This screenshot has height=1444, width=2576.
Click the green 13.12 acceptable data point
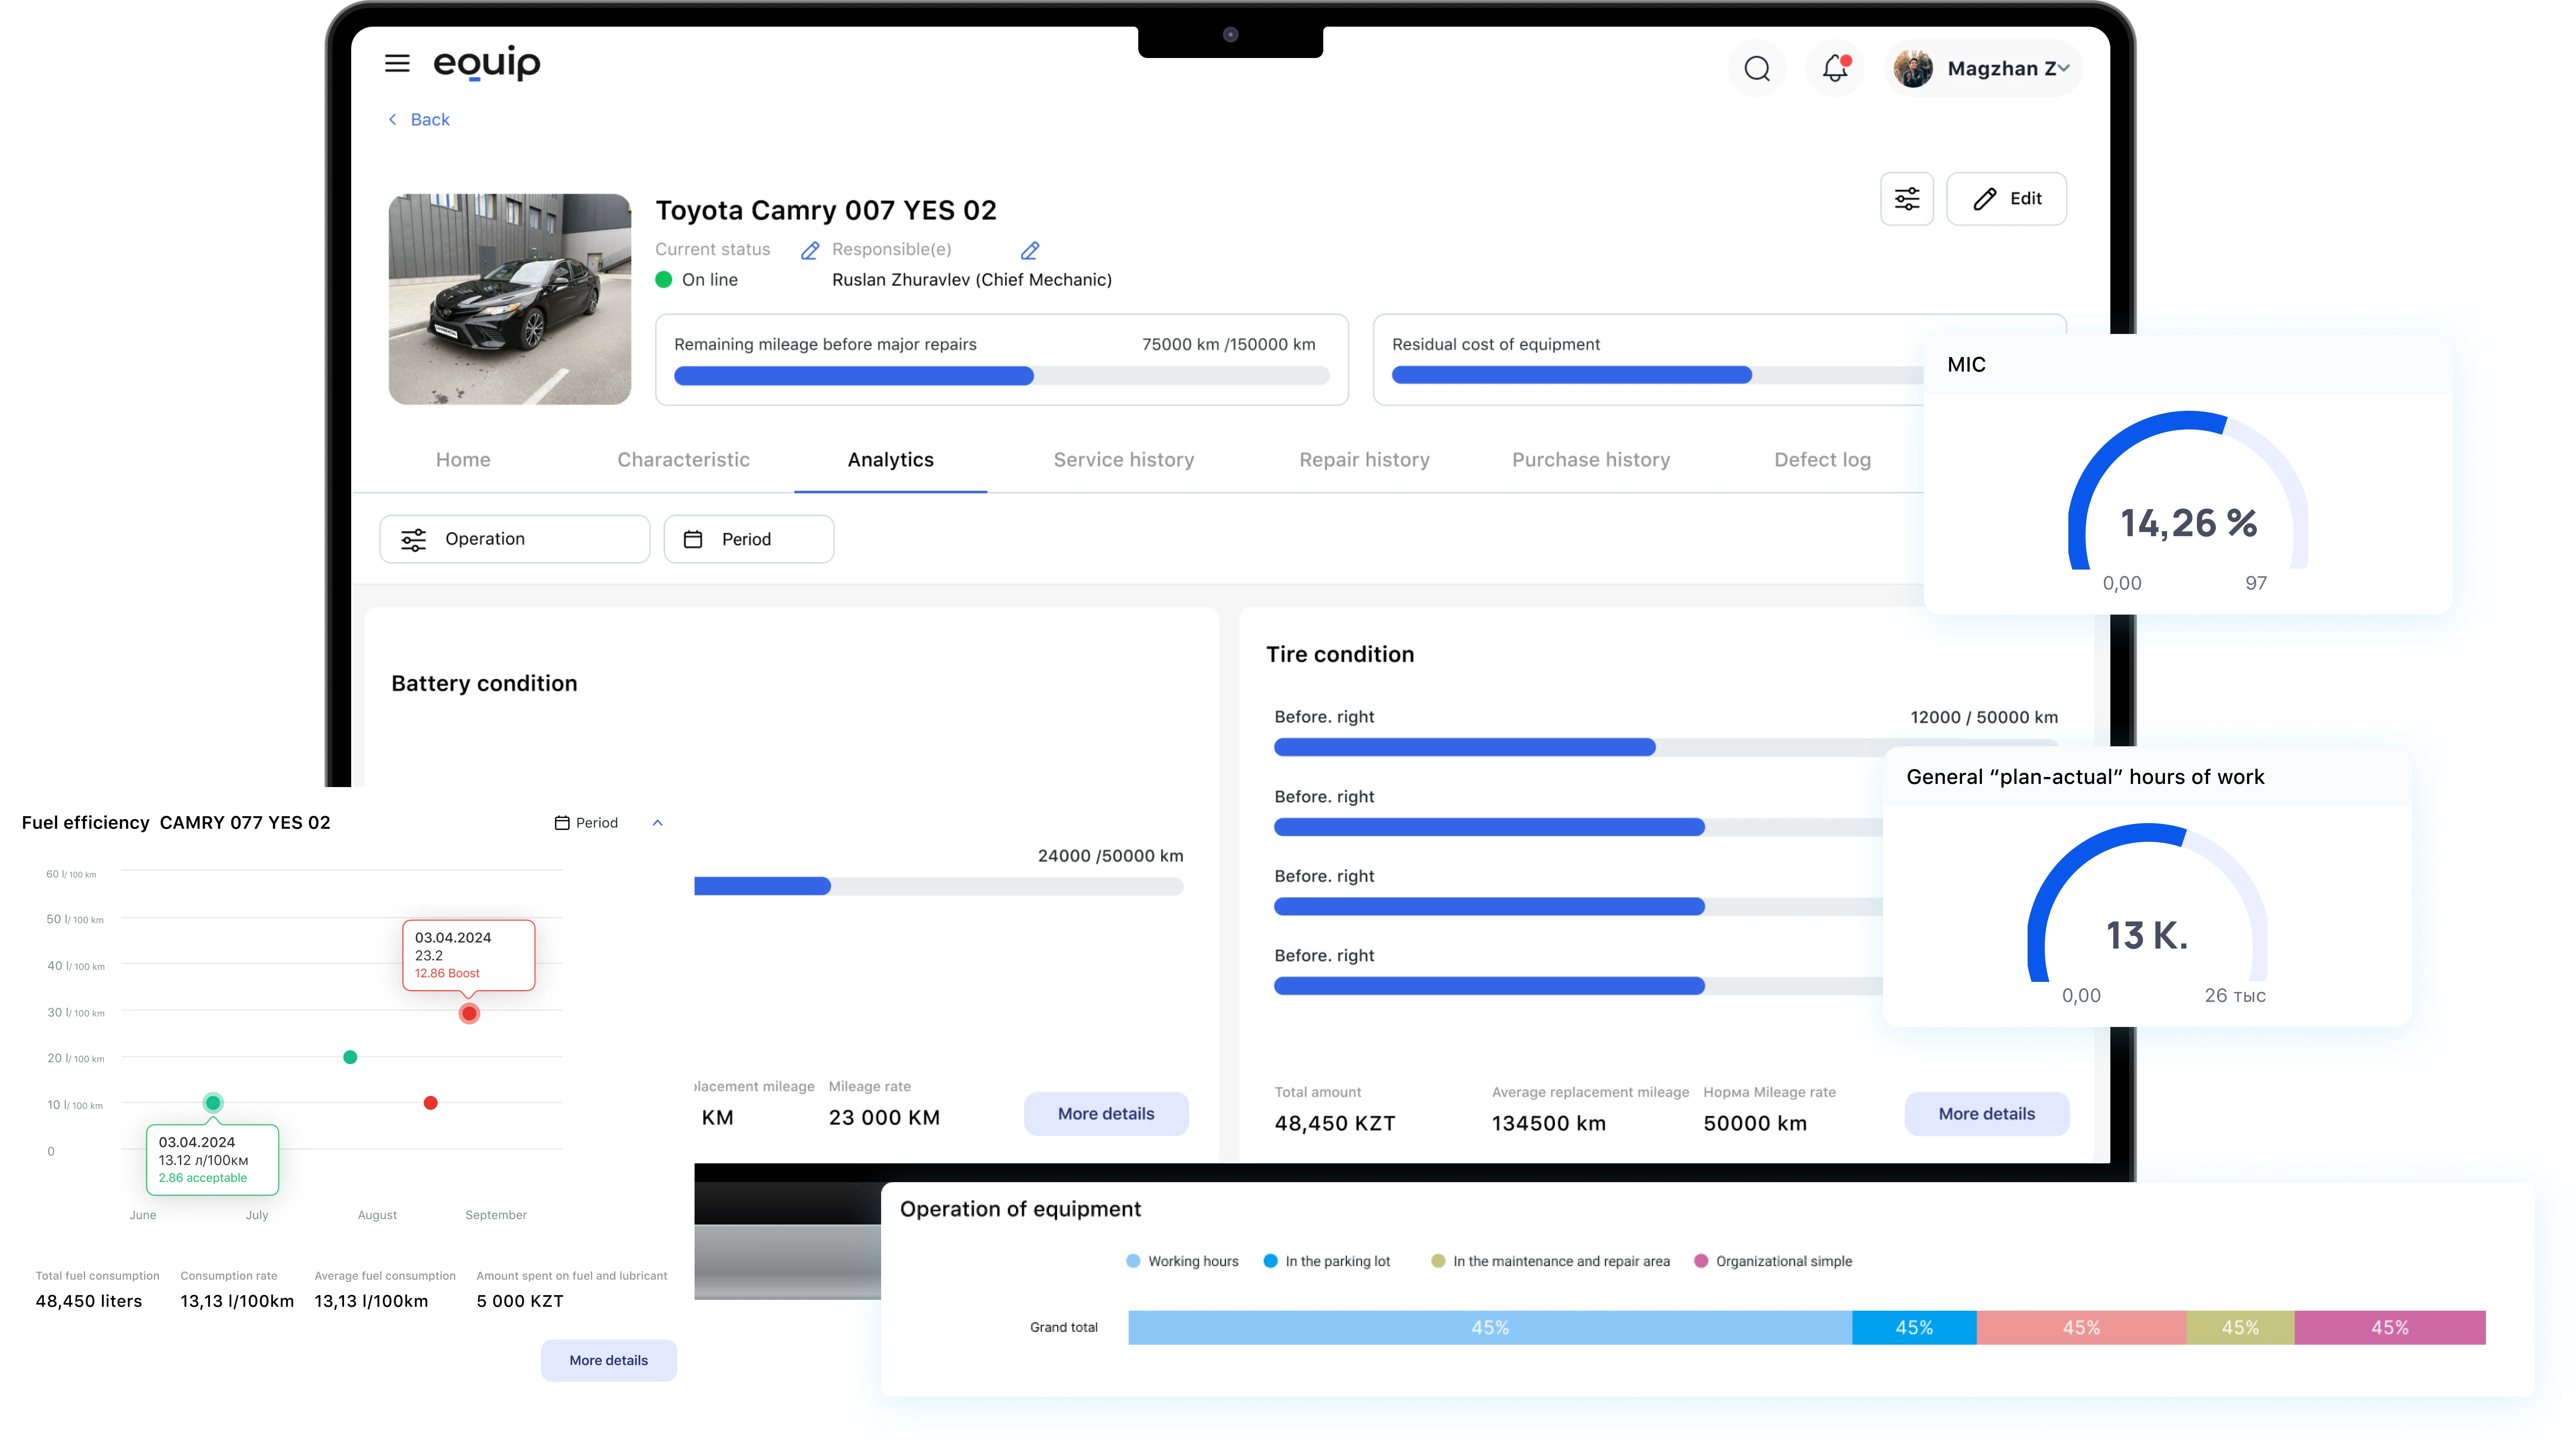pyautogui.click(x=213, y=1103)
